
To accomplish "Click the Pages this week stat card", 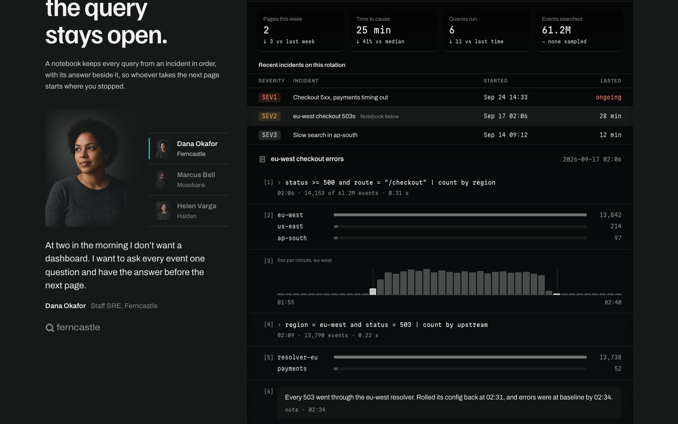I will tap(300, 30).
